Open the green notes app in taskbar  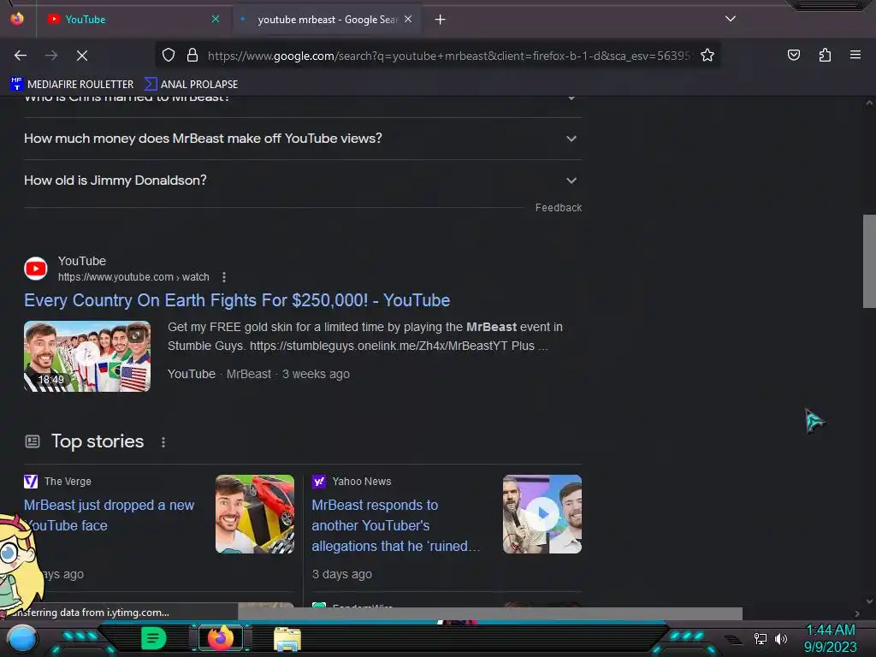[154, 638]
